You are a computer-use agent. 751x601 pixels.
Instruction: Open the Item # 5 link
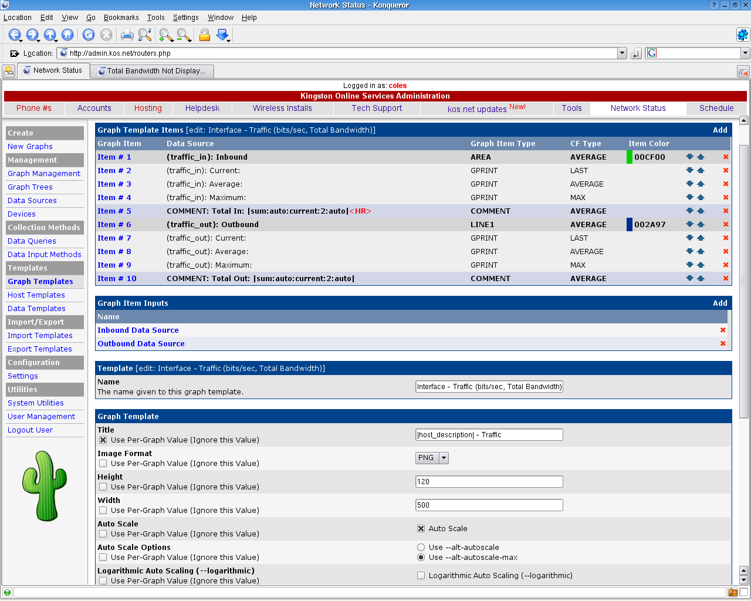[114, 211]
